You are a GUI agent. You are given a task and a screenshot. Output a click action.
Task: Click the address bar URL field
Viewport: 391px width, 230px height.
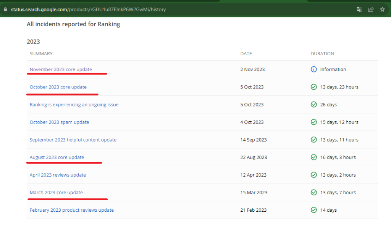click(x=153, y=10)
